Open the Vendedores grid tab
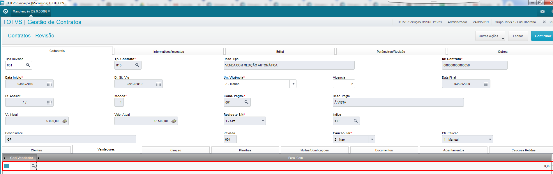This screenshot has height=174, width=553. tap(106, 149)
